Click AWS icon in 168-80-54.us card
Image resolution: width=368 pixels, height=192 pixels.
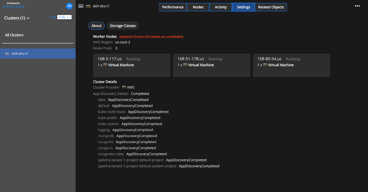[265, 65]
